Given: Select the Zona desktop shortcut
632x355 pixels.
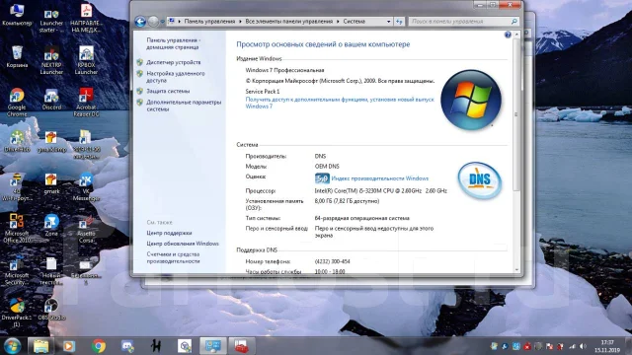Looking at the screenshot, I should point(51,225).
